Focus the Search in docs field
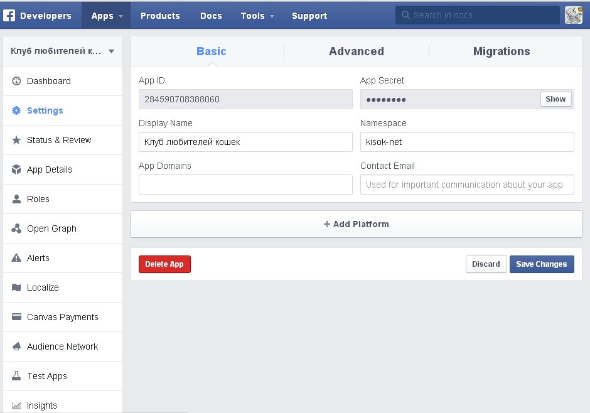 click(478, 15)
